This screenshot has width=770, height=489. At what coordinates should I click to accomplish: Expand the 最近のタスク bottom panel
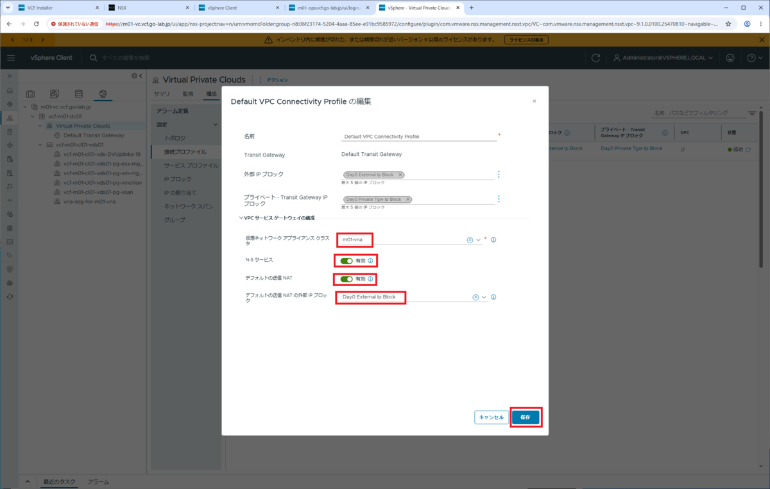pyautogui.click(x=28, y=481)
